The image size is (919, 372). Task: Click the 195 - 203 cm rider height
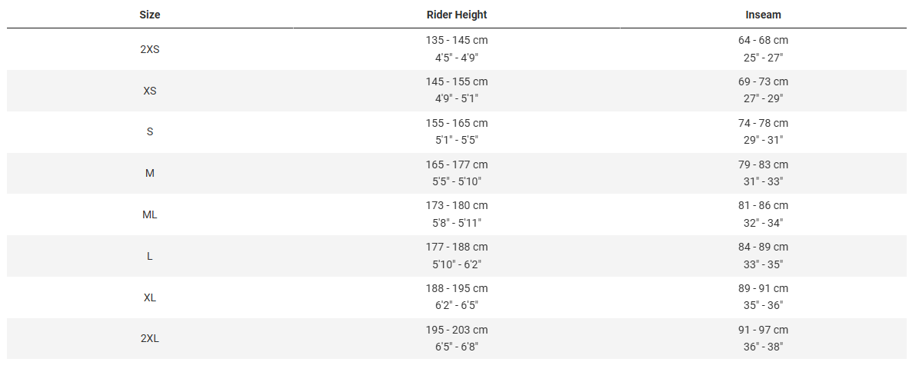(456, 330)
